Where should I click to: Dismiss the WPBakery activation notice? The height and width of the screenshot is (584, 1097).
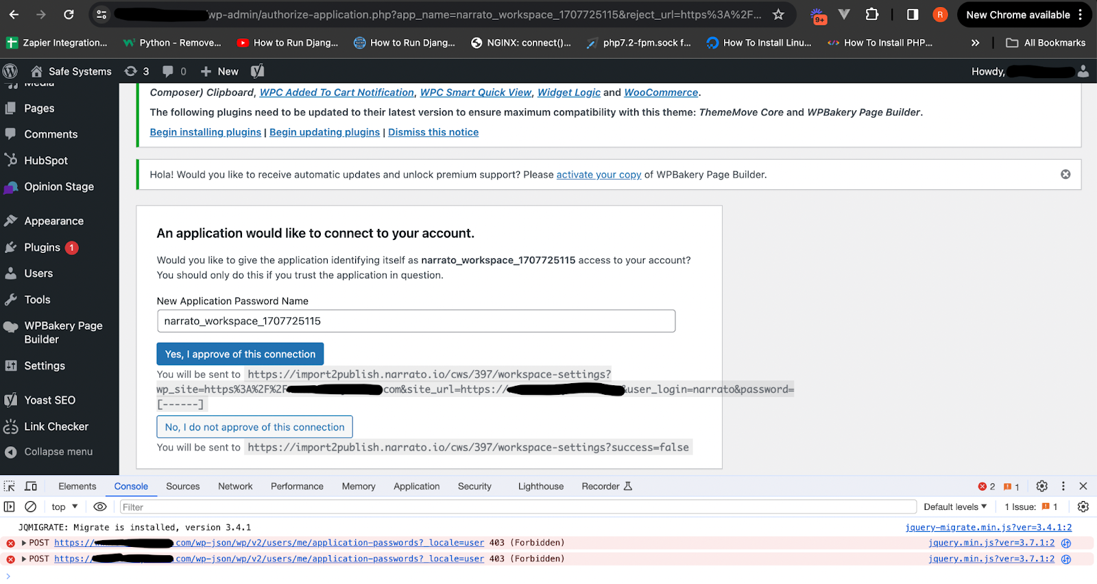[x=1065, y=174]
